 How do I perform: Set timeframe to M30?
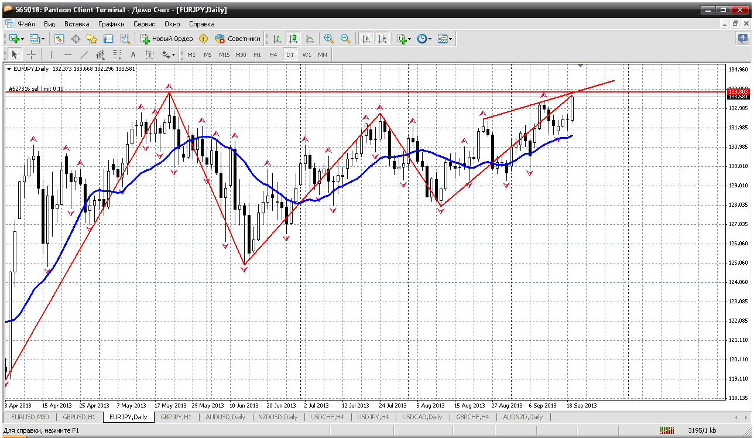pos(241,54)
